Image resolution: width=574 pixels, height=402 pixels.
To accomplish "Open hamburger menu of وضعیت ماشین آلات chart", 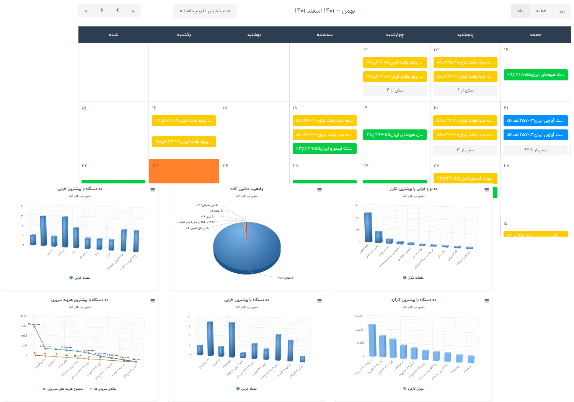I will (x=320, y=190).
